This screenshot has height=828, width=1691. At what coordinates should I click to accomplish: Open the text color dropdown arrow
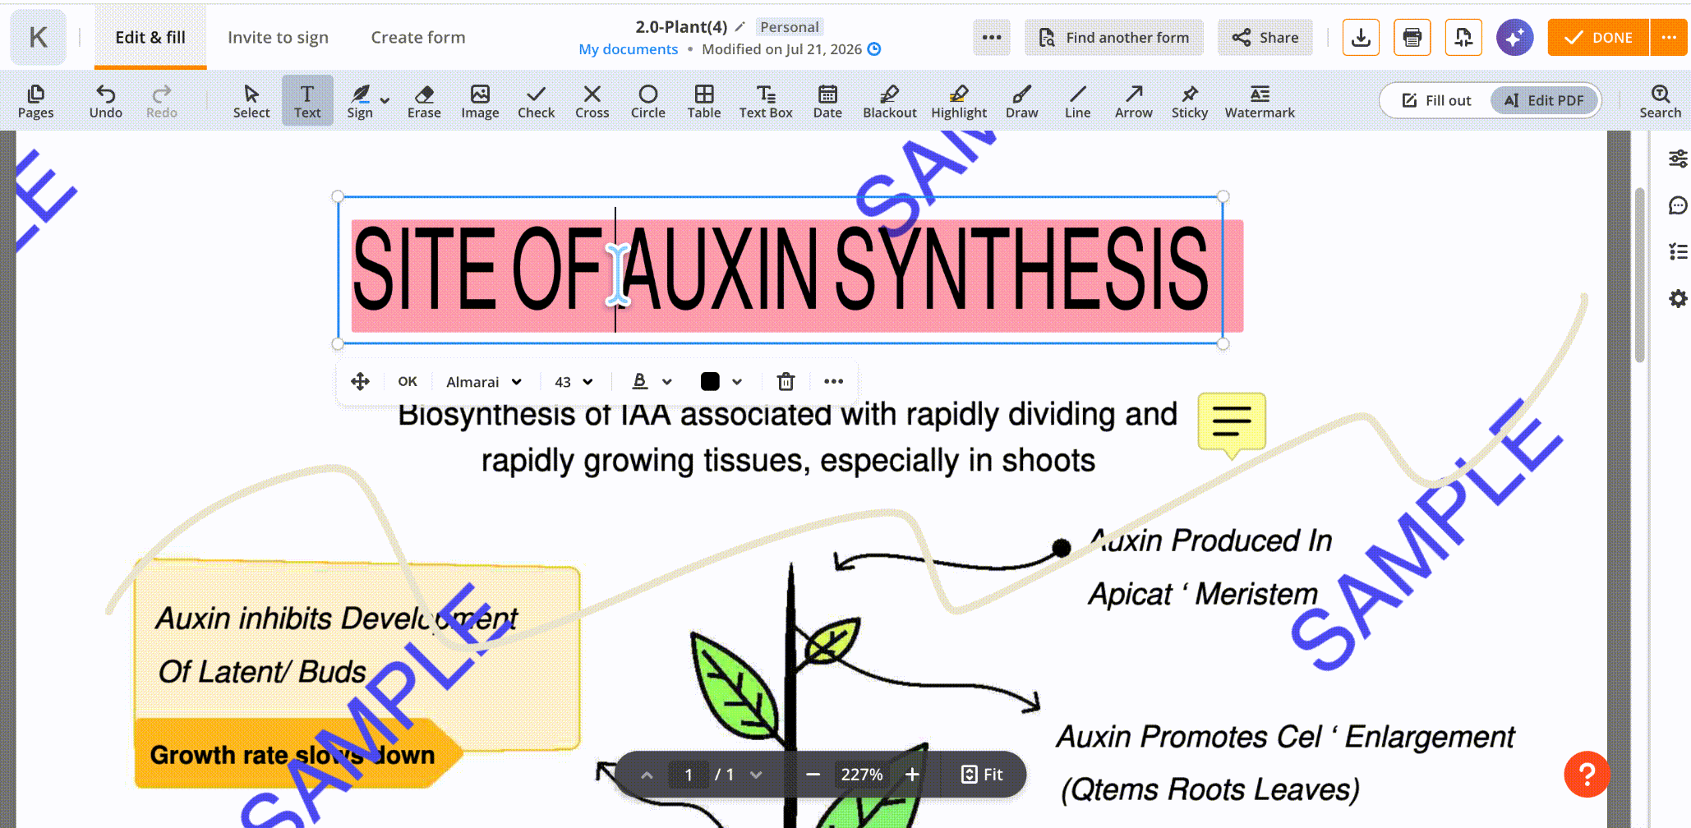(x=737, y=381)
